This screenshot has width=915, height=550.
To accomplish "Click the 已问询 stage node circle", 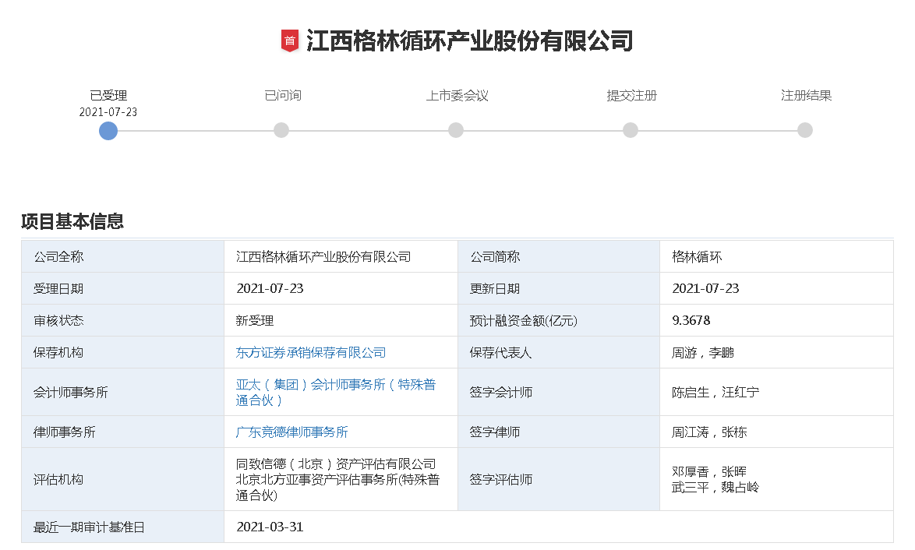I will [281, 130].
